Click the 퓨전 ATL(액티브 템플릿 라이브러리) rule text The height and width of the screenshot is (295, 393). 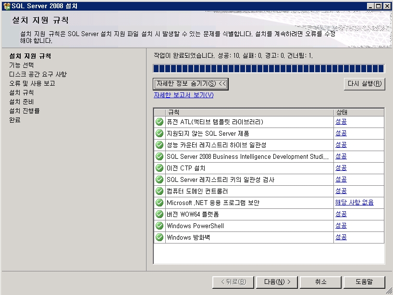(x=215, y=122)
